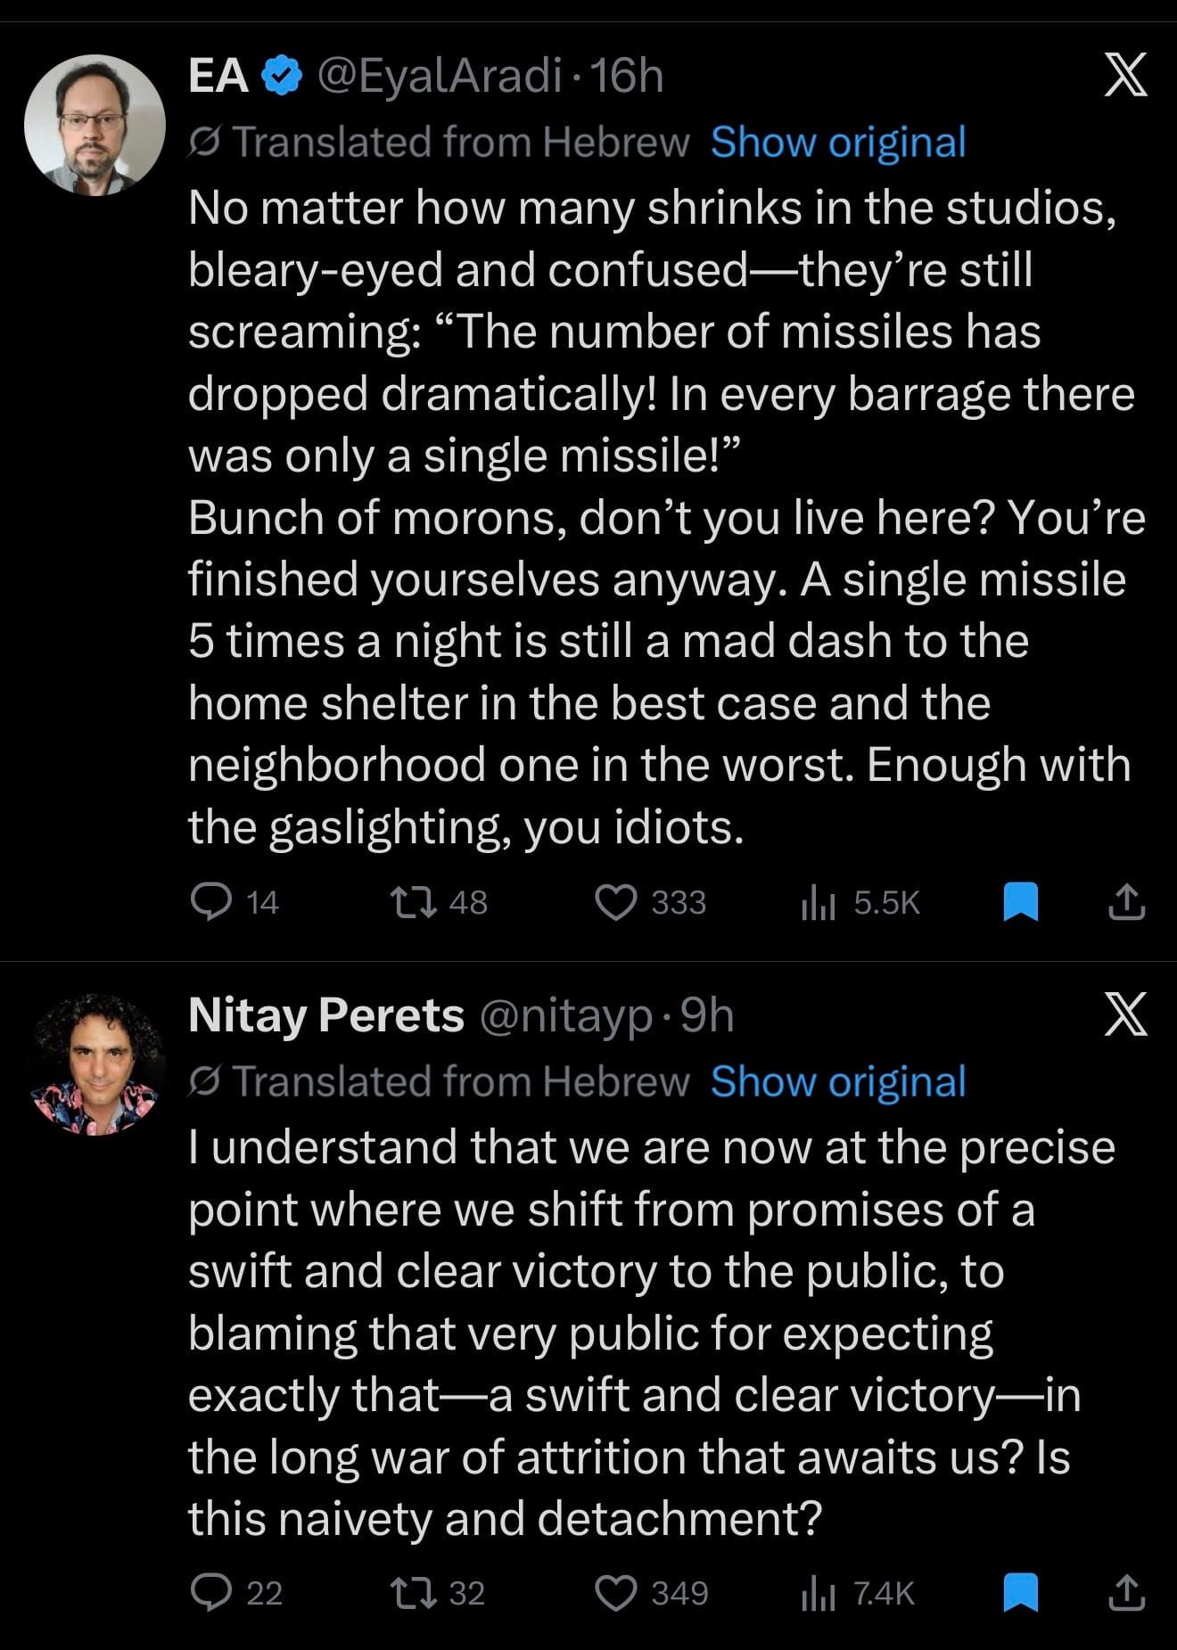
Task: Show original Hebrew for Nitay's tweet
Action: (x=838, y=1081)
